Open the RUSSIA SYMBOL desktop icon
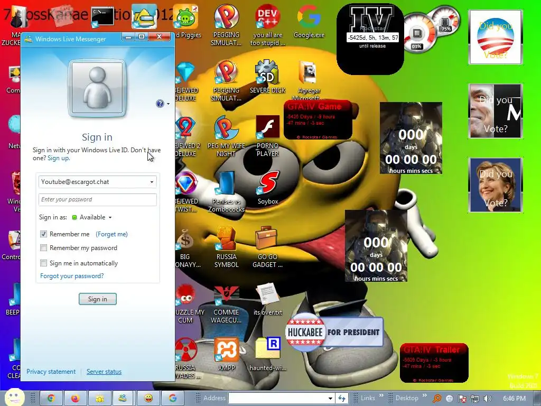The height and width of the screenshot is (406, 541). point(226,247)
